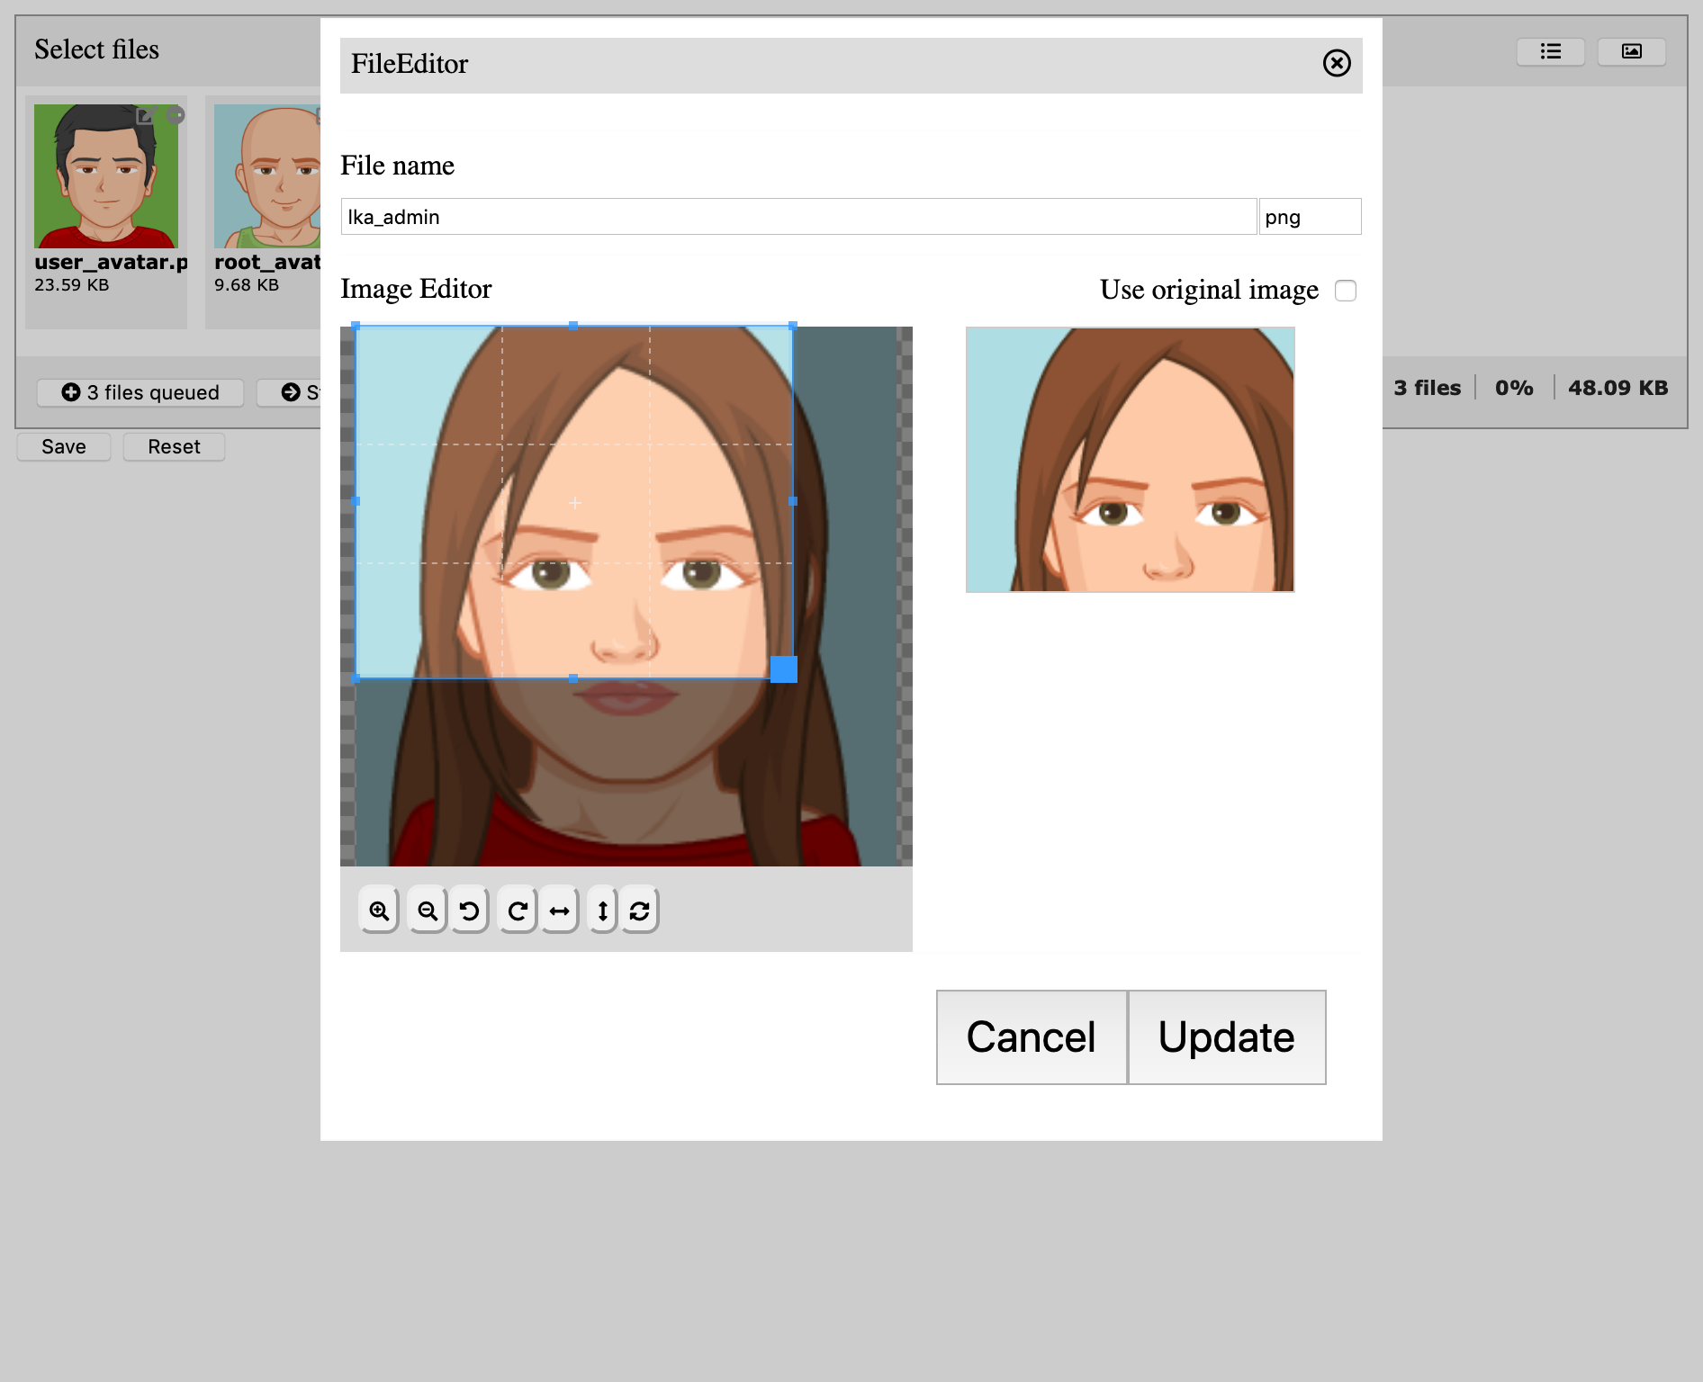This screenshot has height=1382, width=1703.
Task: Click the cropped preview image
Action: 1131,460
